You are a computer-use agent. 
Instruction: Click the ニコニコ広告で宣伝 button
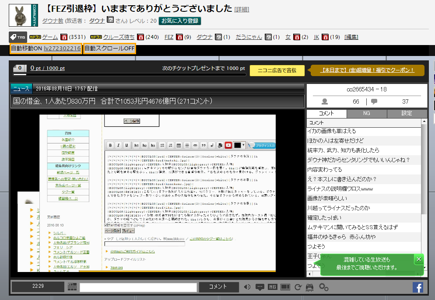(x=277, y=70)
